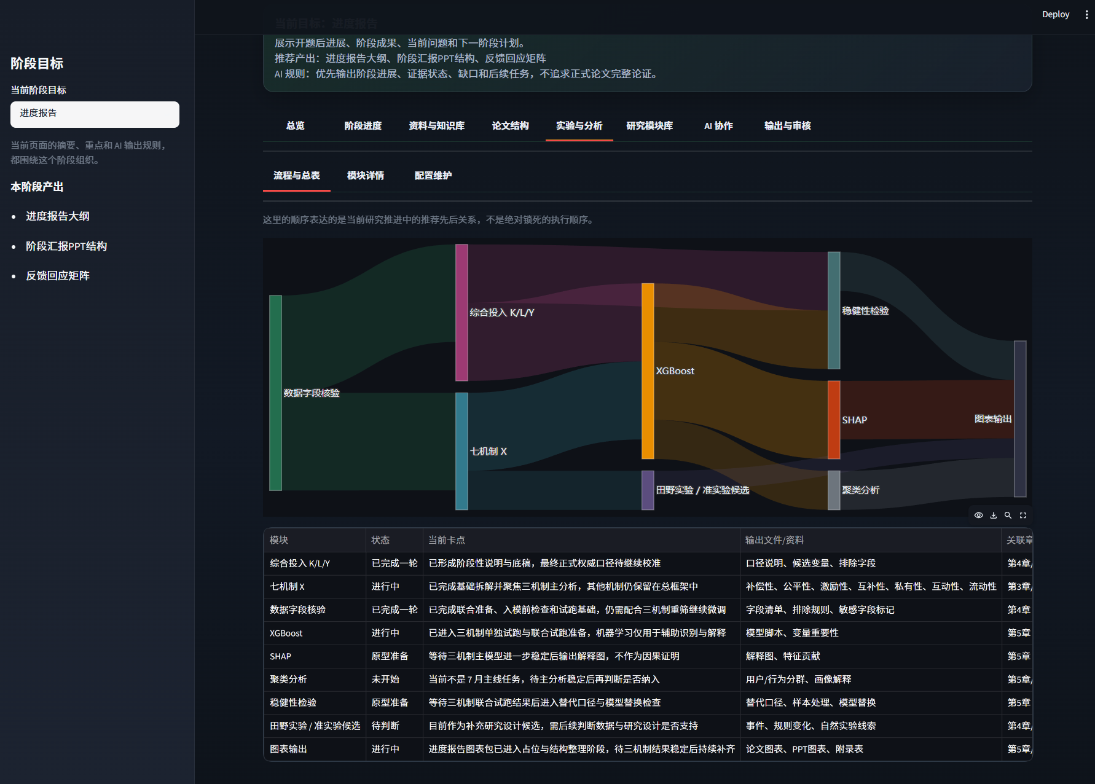Open the 当前阶段目标 dropdown showing 进度报告

coord(95,114)
